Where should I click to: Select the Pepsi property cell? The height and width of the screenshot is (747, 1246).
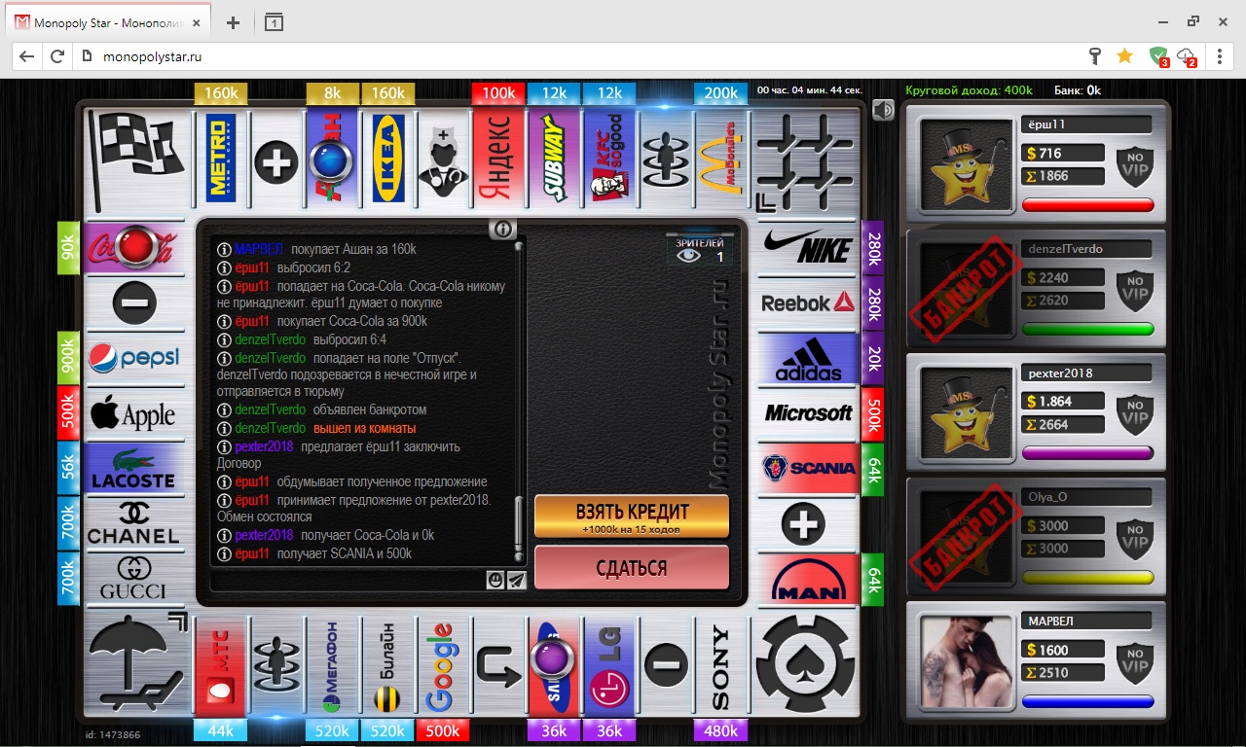pos(134,359)
